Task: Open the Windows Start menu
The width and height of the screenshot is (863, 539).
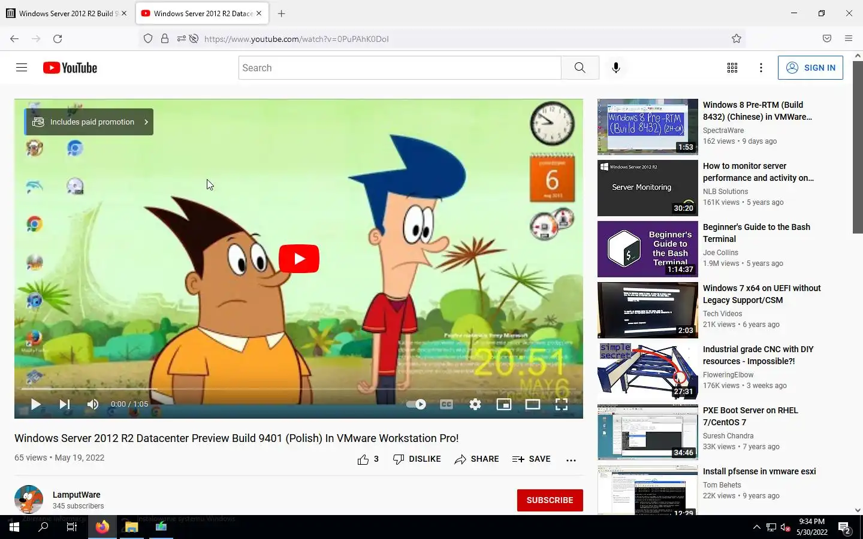Action: (14, 527)
